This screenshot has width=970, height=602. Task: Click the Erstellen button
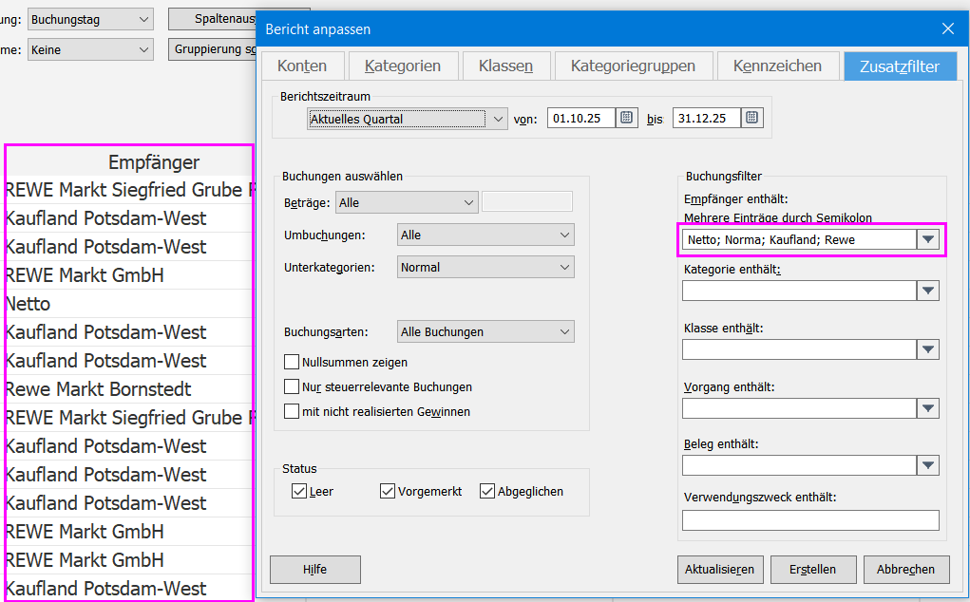click(x=813, y=570)
